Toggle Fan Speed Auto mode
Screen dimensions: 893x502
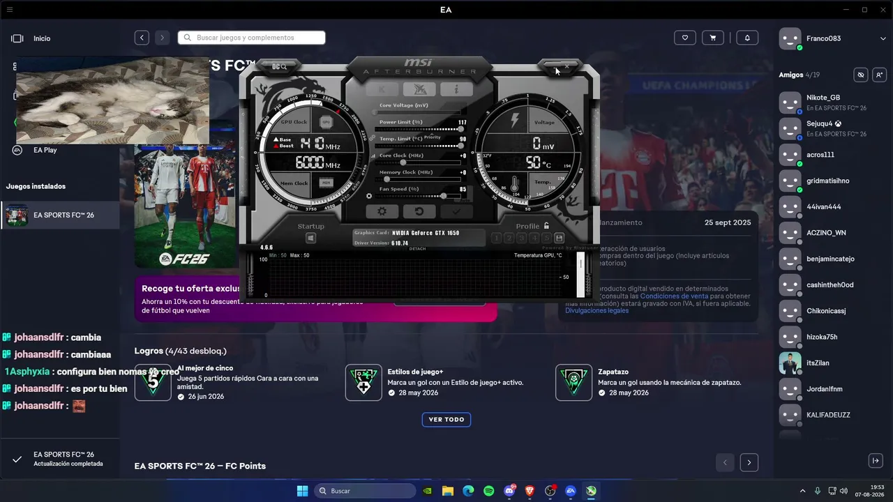pyautogui.click(x=463, y=199)
